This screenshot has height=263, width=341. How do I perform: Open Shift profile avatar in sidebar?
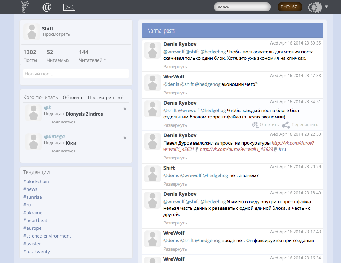[32, 32]
